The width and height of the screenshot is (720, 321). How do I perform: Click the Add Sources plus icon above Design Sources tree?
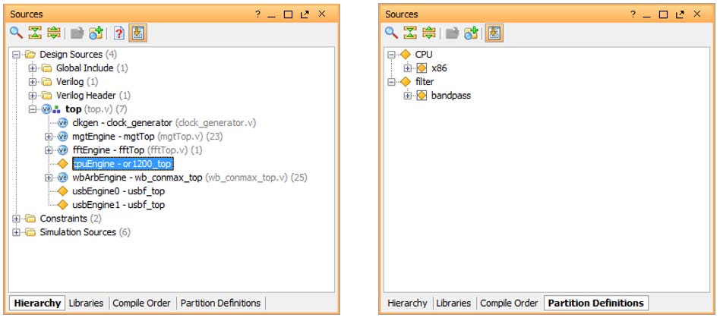(96, 33)
